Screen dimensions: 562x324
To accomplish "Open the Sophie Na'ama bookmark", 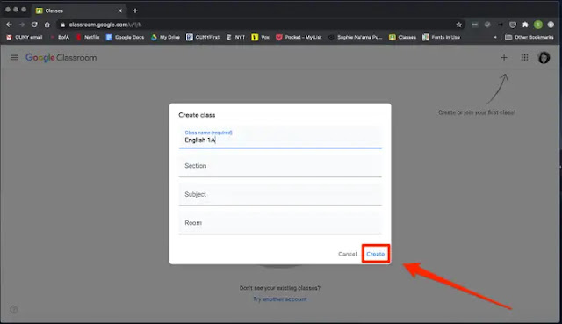I will coord(355,37).
